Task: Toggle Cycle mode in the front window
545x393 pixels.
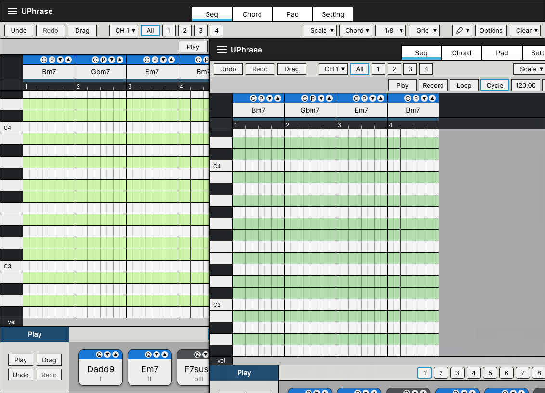Action: coord(495,86)
